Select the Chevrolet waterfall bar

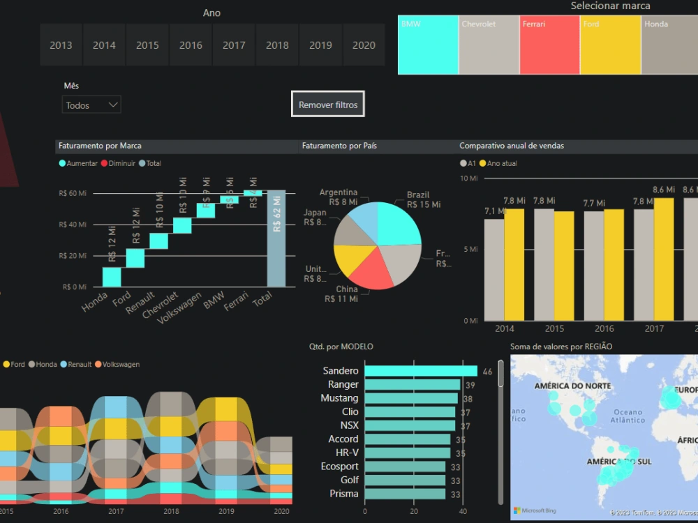(182, 225)
